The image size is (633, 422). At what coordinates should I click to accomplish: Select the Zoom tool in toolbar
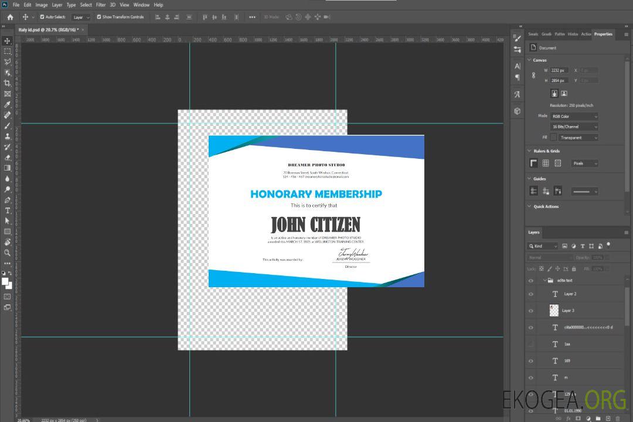[7, 253]
